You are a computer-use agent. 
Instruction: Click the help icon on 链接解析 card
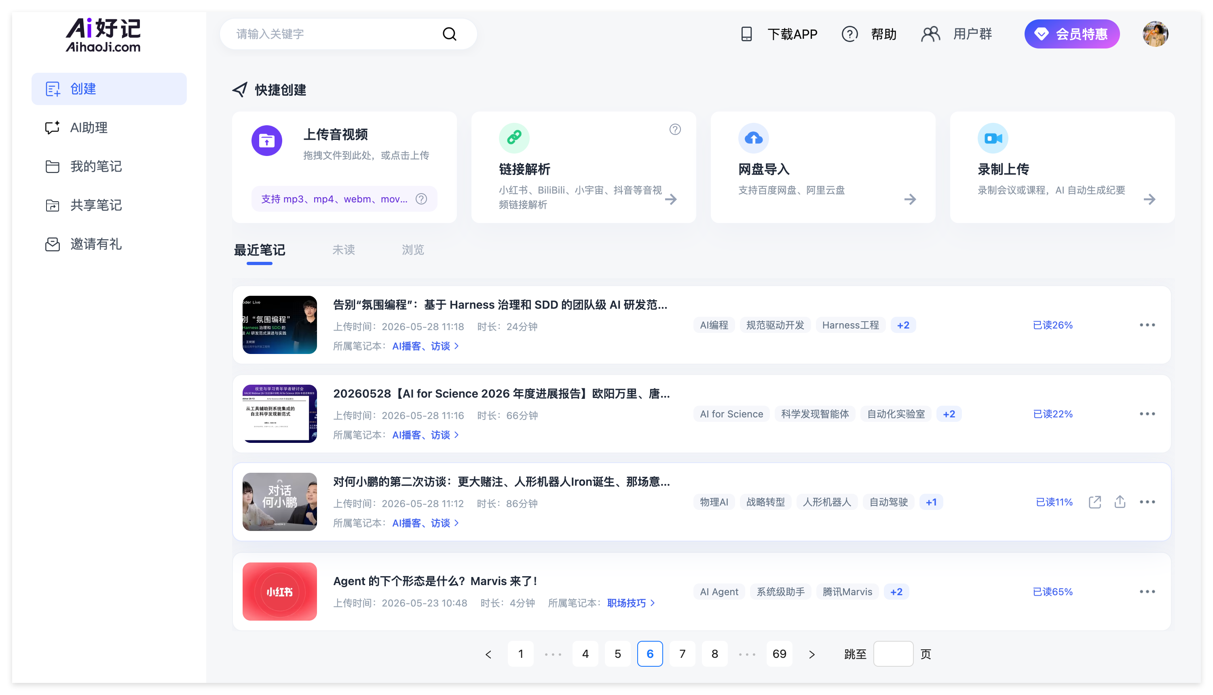[x=675, y=129]
